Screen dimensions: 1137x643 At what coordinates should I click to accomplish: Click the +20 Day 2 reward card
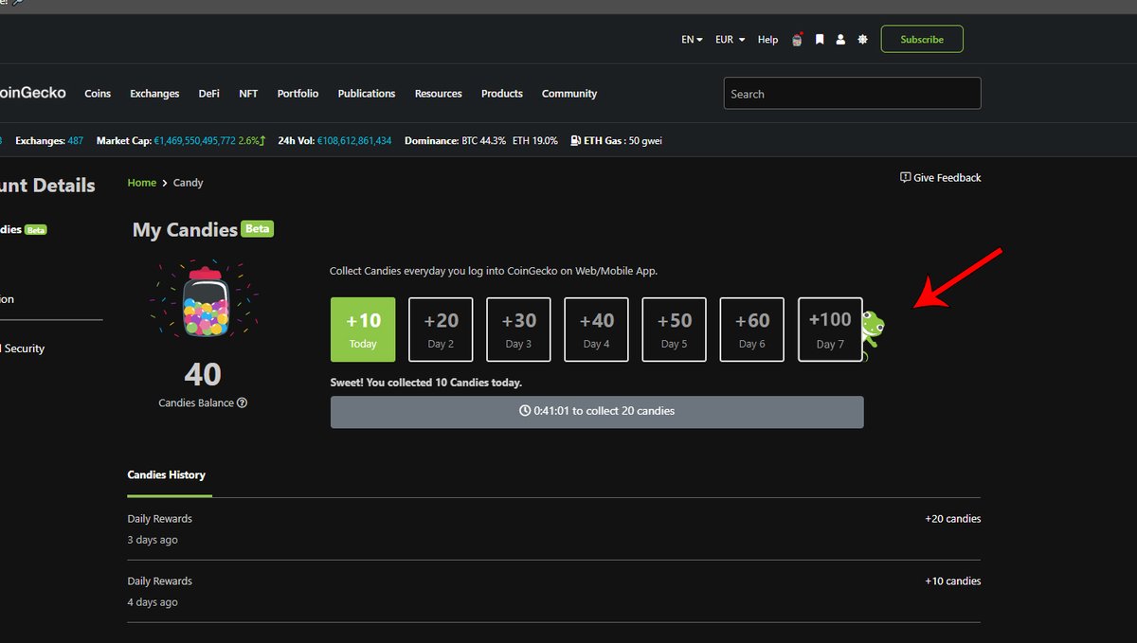pyautogui.click(x=441, y=330)
